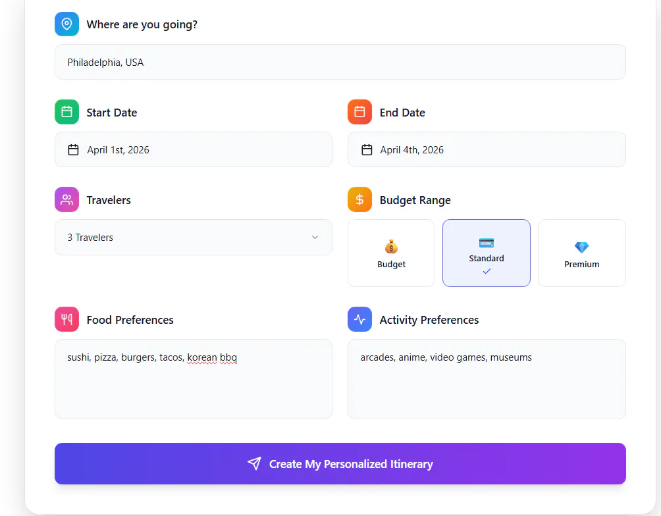Choose the Premium budget range option
Image resolution: width=661 pixels, height=516 pixels.
582,253
